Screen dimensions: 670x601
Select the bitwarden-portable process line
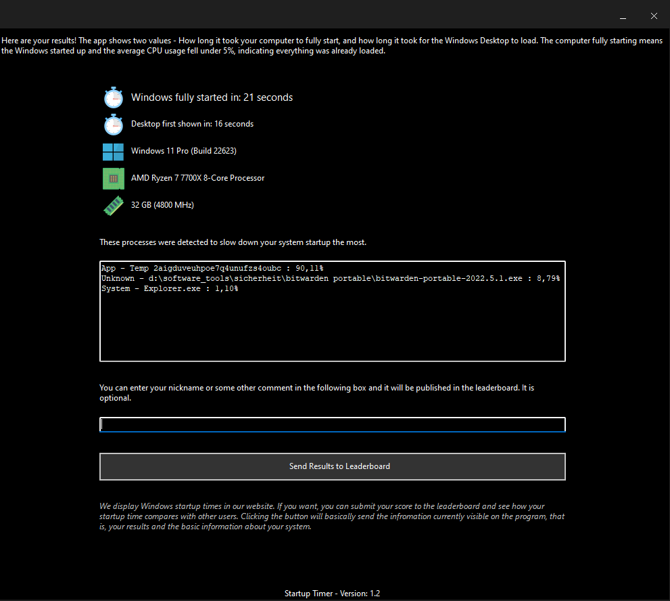tap(331, 278)
